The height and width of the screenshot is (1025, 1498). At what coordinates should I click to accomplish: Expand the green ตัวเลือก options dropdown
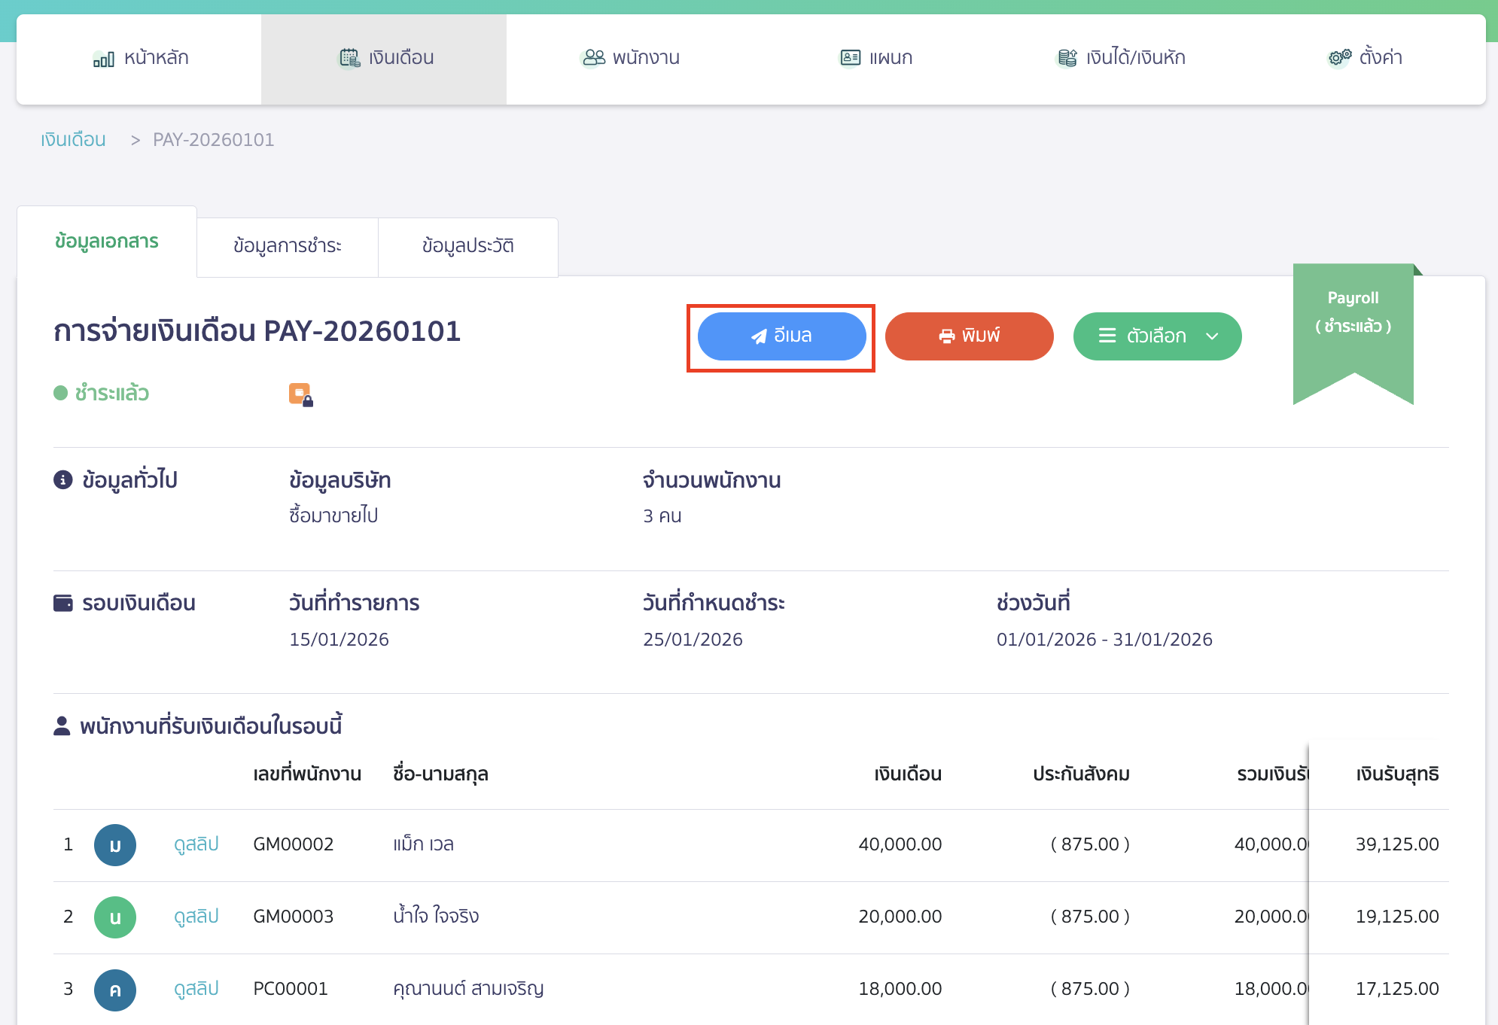click(1157, 336)
